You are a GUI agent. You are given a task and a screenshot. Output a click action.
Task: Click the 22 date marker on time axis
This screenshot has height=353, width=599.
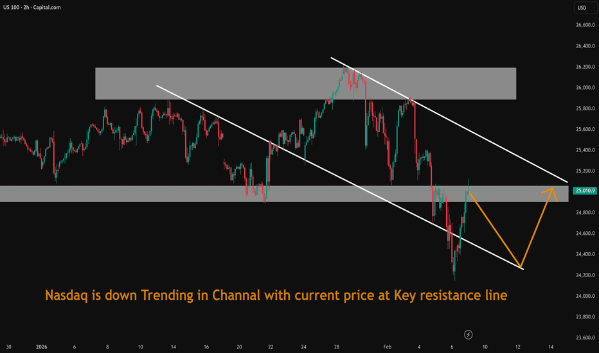(x=271, y=347)
